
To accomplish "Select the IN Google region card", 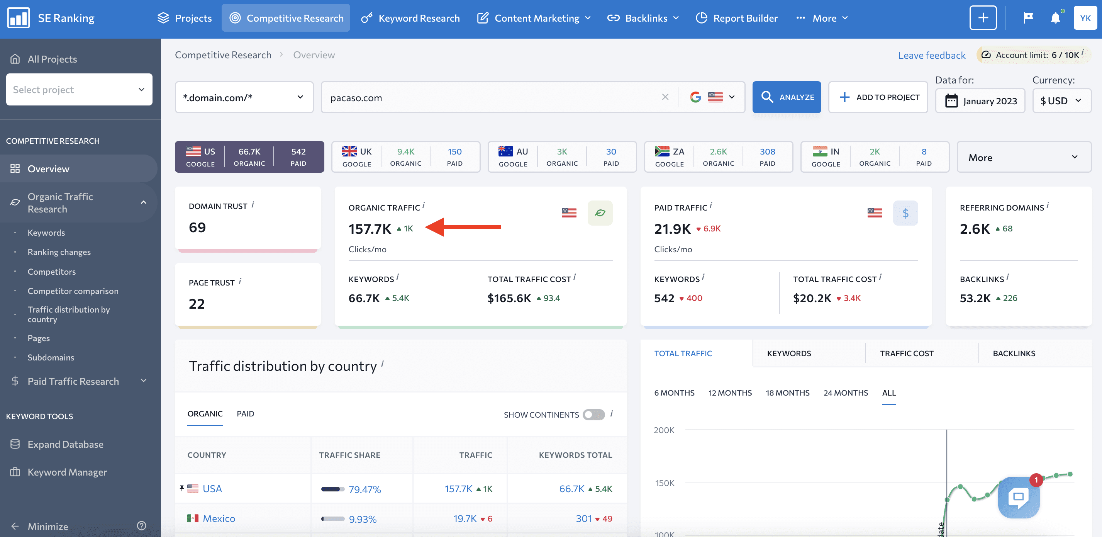I will click(875, 157).
